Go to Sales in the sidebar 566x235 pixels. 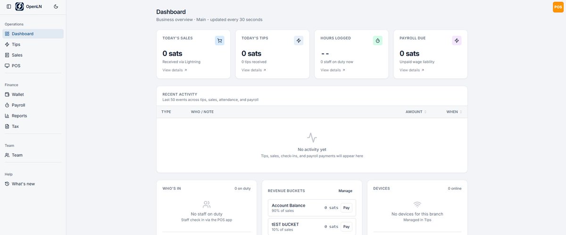pyautogui.click(x=33, y=55)
